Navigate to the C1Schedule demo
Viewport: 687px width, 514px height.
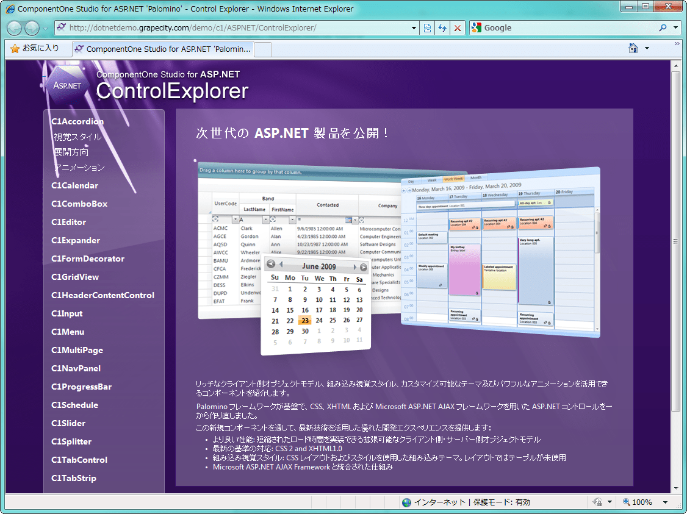point(74,405)
